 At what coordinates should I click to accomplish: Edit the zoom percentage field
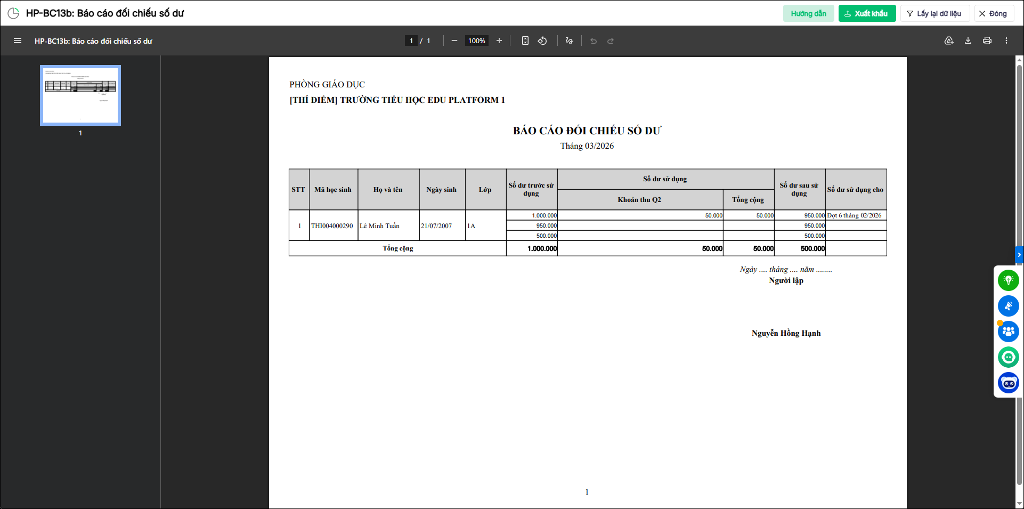477,41
